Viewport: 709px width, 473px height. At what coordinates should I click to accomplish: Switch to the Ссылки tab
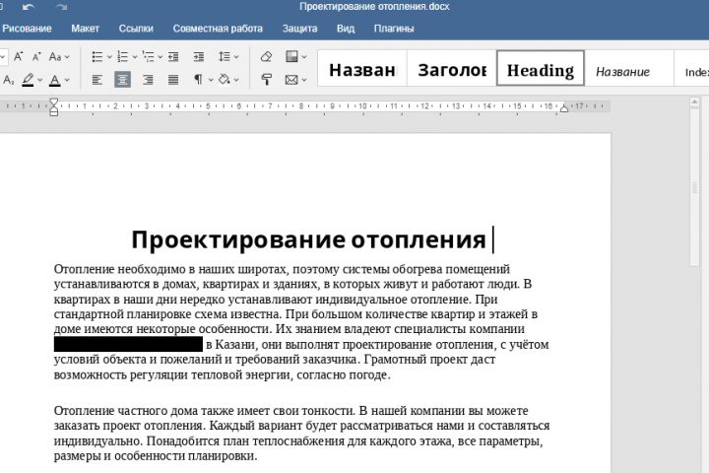tap(136, 29)
